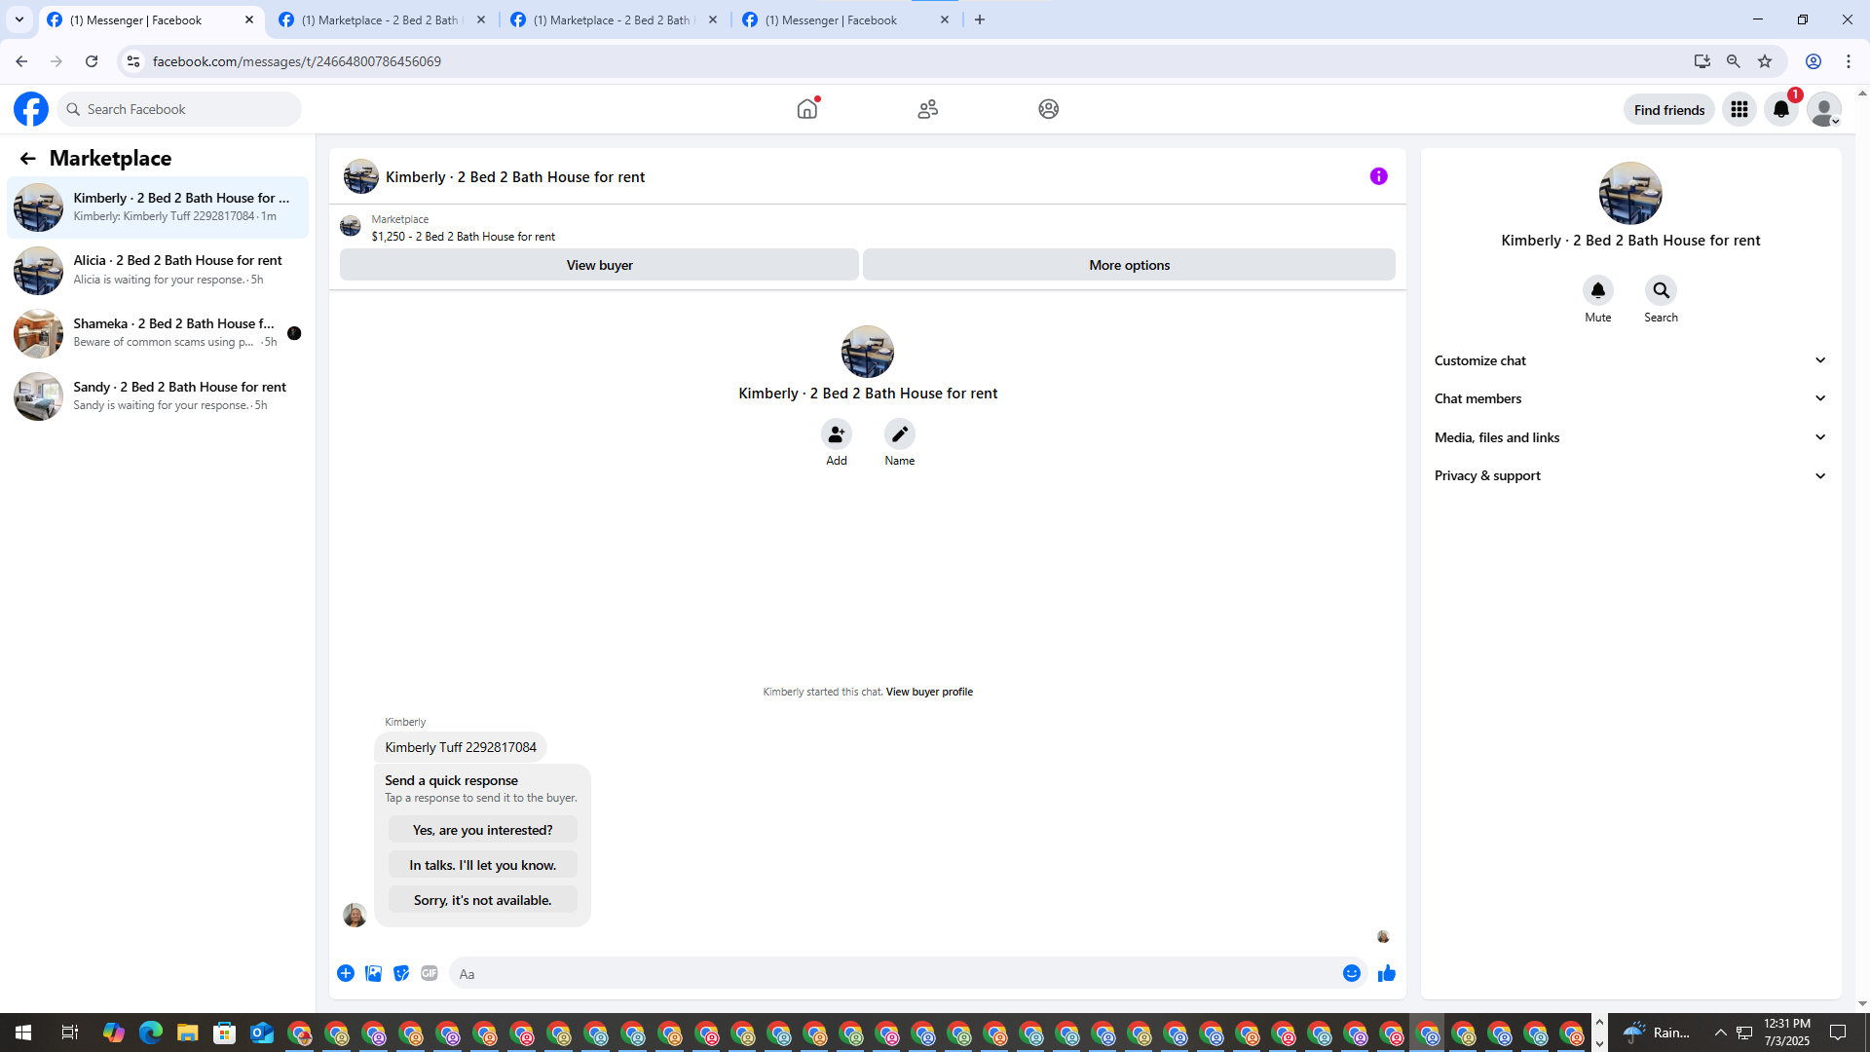Image resolution: width=1870 pixels, height=1052 pixels.
Task: Open the emoji picker in message box
Action: 1351,973
